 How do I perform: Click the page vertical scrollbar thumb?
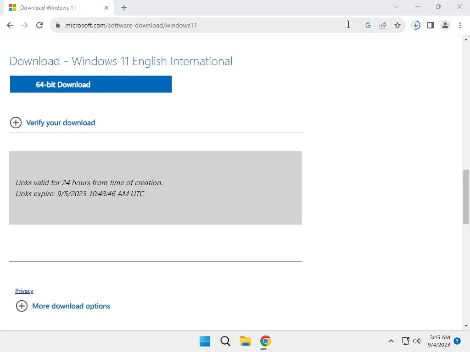pyautogui.click(x=466, y=197)
